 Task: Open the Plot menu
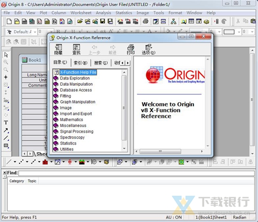[x=43, y=13]
